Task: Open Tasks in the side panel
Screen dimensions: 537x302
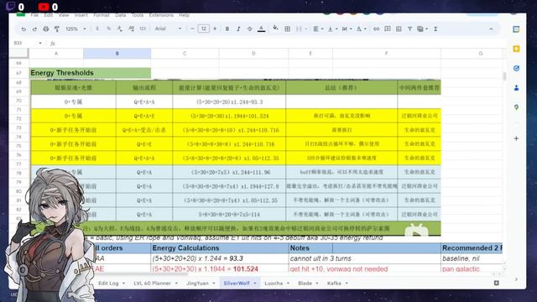Action: tap(516, 69)
